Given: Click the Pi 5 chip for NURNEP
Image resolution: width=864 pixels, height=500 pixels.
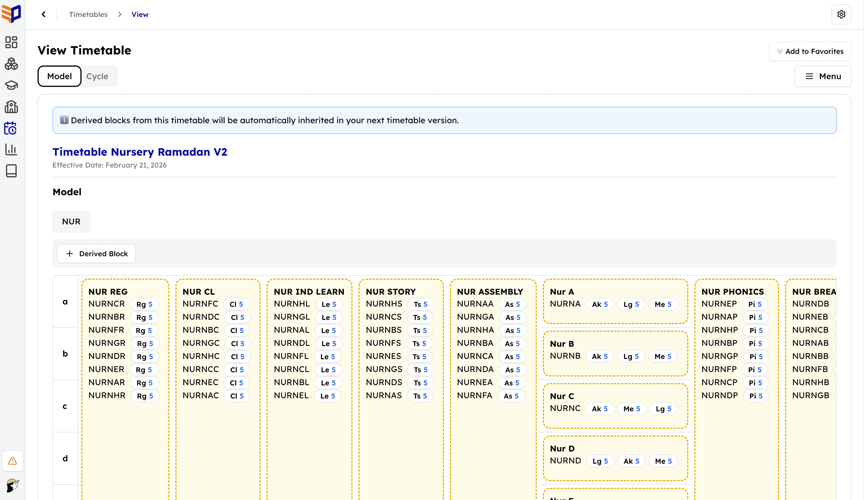Looking at the screenshot, I should click(755, 304).
